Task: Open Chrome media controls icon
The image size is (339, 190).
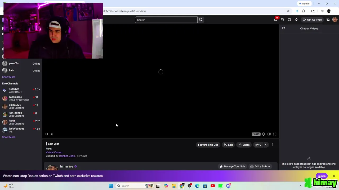Action: (x=322, y=11)
